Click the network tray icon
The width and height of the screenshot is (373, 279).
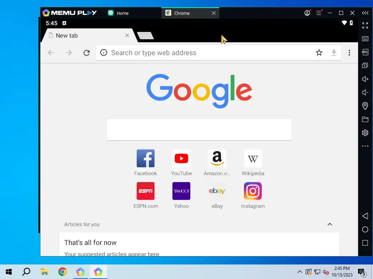tap(317, 272)
